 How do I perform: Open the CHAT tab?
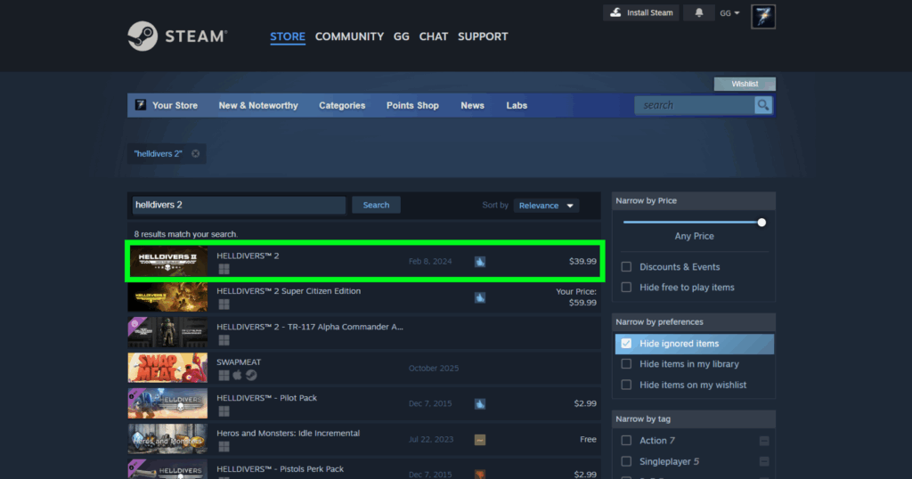pyautogui.click(x=434, y=36)
